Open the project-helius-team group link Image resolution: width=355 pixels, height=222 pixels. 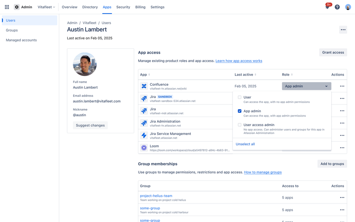(156, 196)
